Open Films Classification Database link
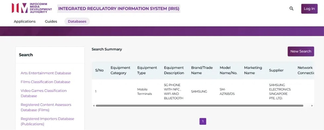Image resolution: width=324 pixels, height=130 pixels. (45, 82)
